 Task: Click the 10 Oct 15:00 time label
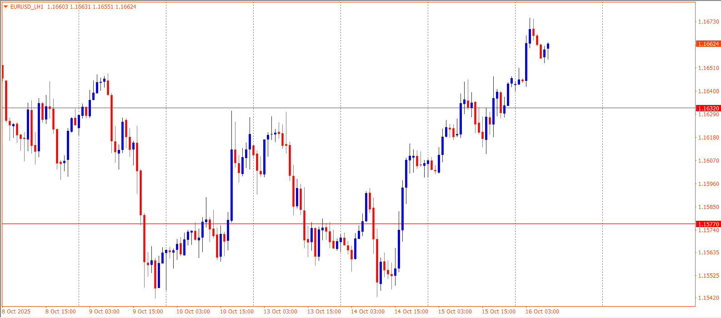tap(236, 312)
